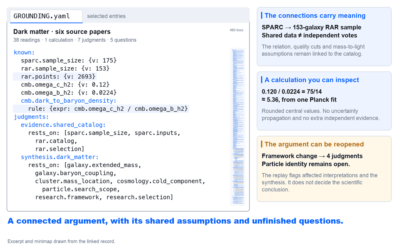Click 'Shared data ≠ independent votes' text
Viewport: 398px width, 248px height.
[310, 35]
